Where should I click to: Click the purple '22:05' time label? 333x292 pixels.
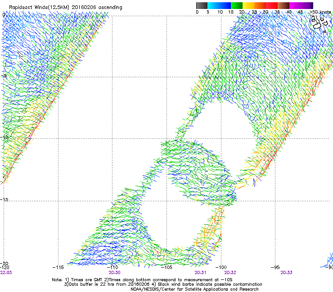[x=6, y=273]
